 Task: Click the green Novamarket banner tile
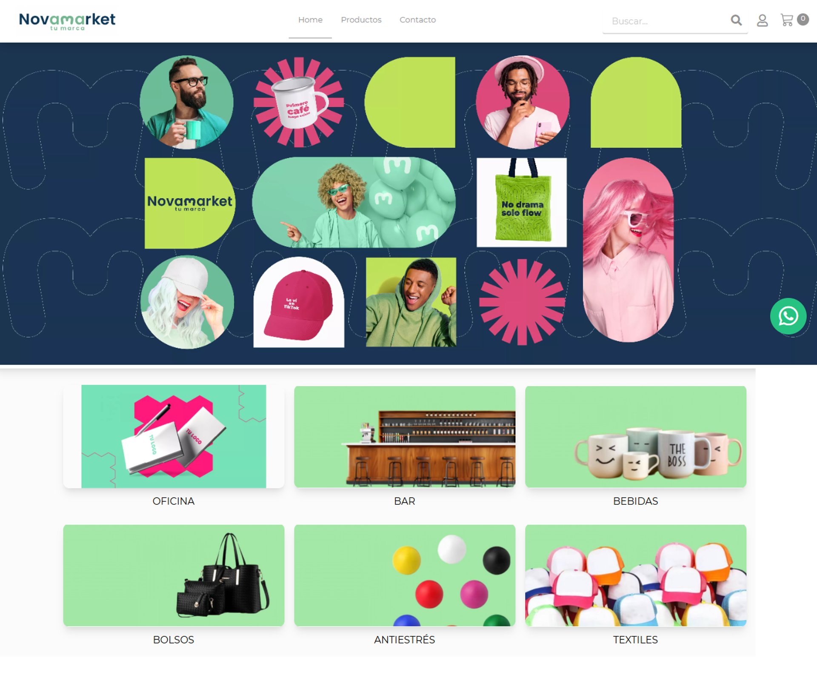point(189,203)
